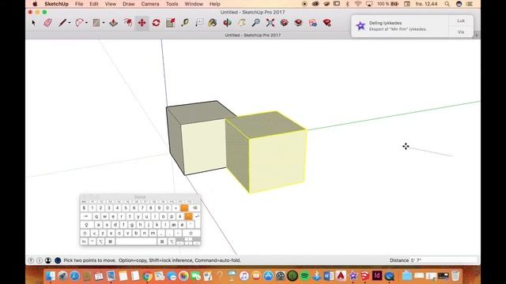The width and height of the screenshot is (506, 284).
Task: Click spacebar on keyboard viewer
Action: pos(136,241)
